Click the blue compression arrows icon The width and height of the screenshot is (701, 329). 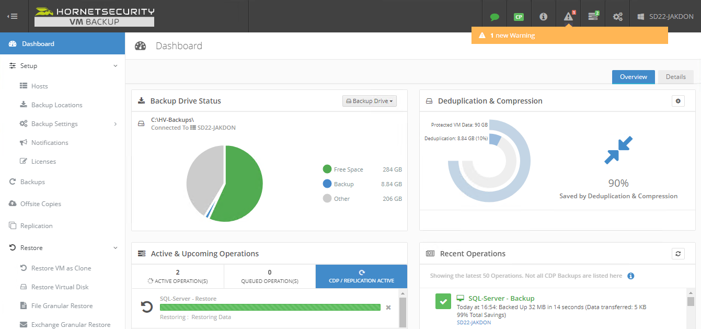pos(618,150)
